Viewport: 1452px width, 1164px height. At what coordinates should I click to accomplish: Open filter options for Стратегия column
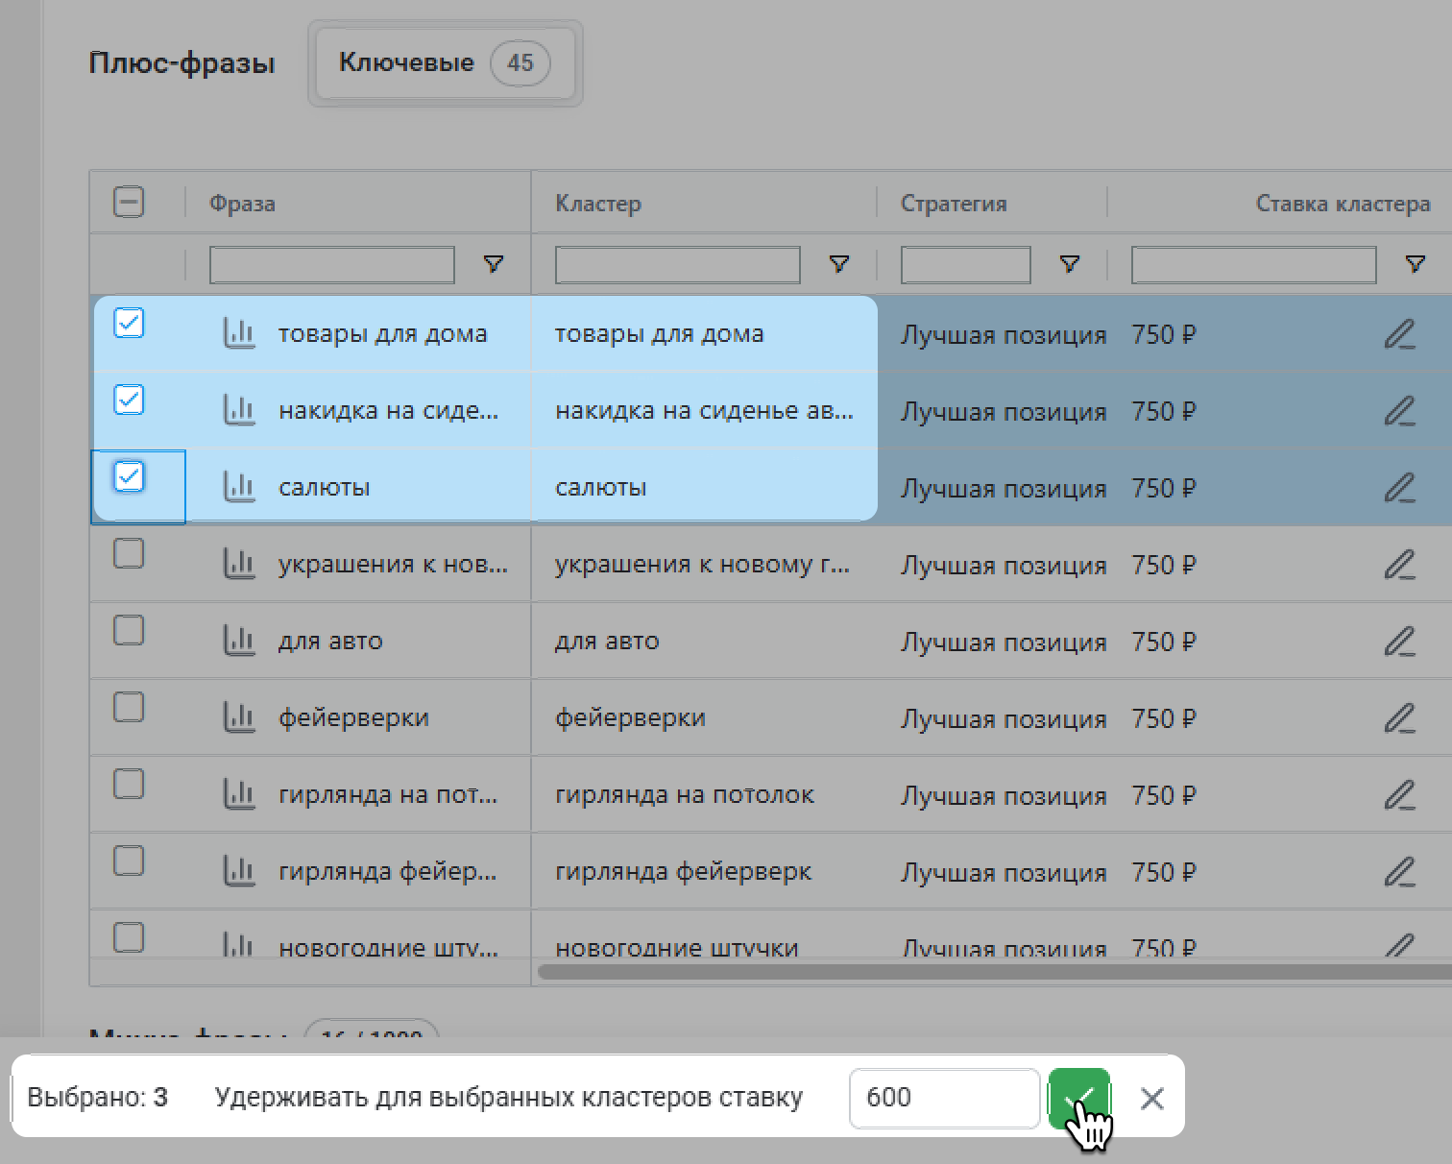(1070, 264)
